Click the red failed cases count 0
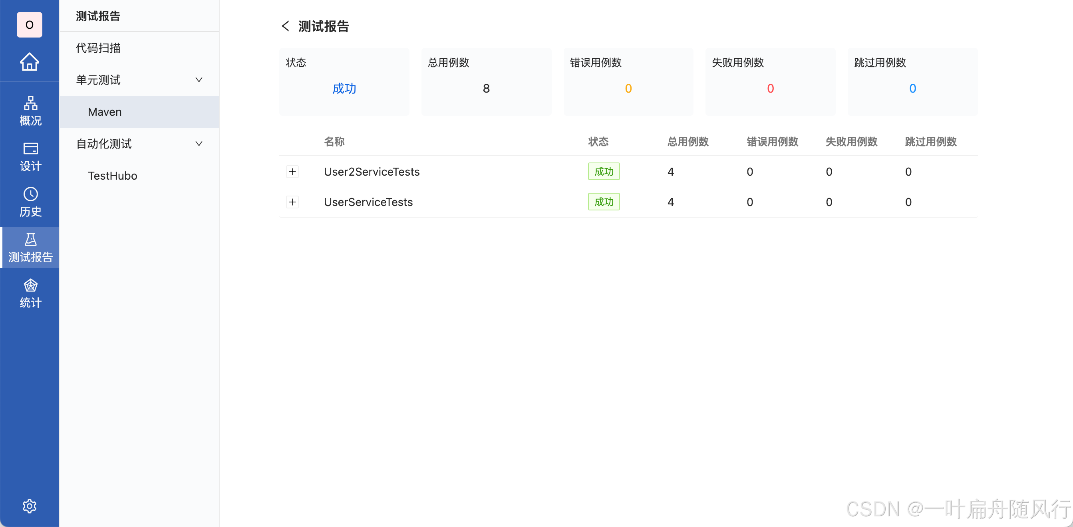The width and height of the screenshot is (1073, 527). pyautogui.click(x=770, y=88)
